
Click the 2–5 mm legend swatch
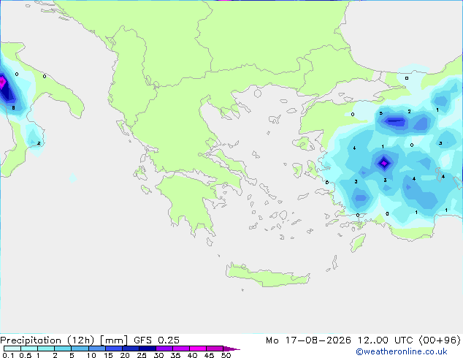tap(63, 349)
